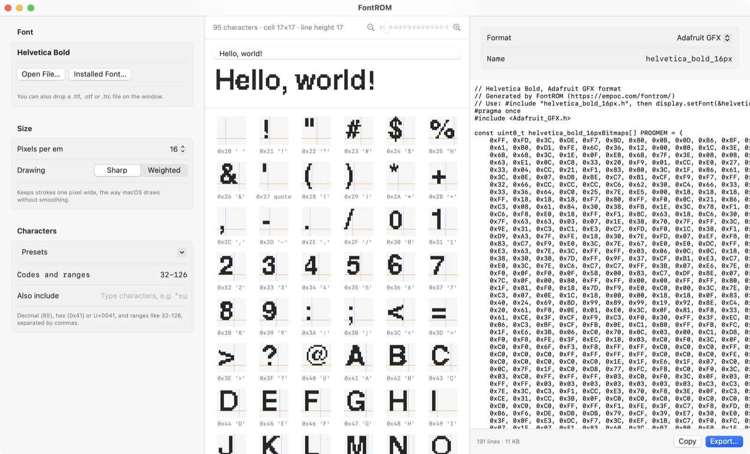Click the Codes and ranges value 32–126
This screenshot has height=454, width=750.
coord(173,275)
